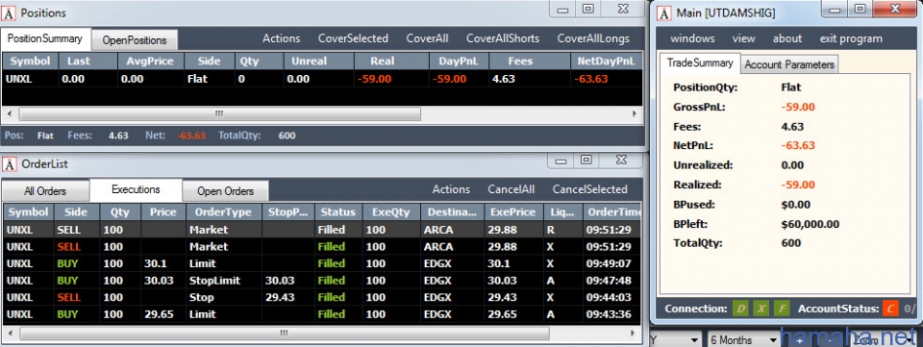
Task: Open the Account Parameters tab
Action: click(789, 64)
